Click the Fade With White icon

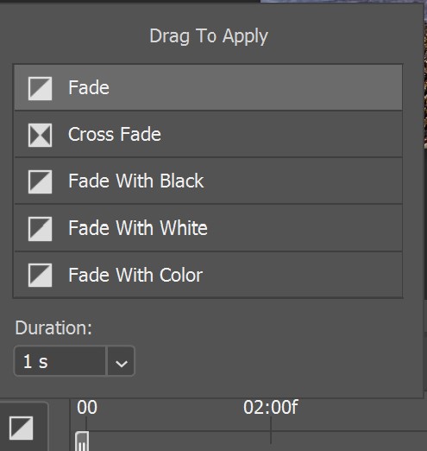40,229
